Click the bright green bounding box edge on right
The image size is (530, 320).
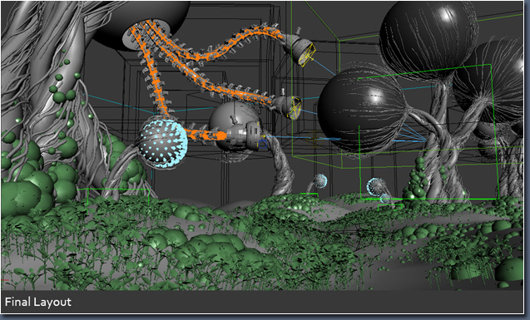point(494,131)
